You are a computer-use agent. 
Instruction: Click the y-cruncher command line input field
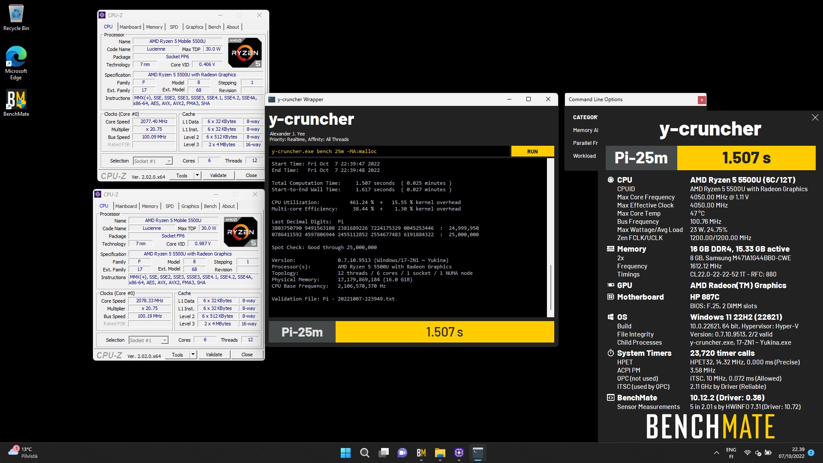pyautogui.click(x=389, y=151)
